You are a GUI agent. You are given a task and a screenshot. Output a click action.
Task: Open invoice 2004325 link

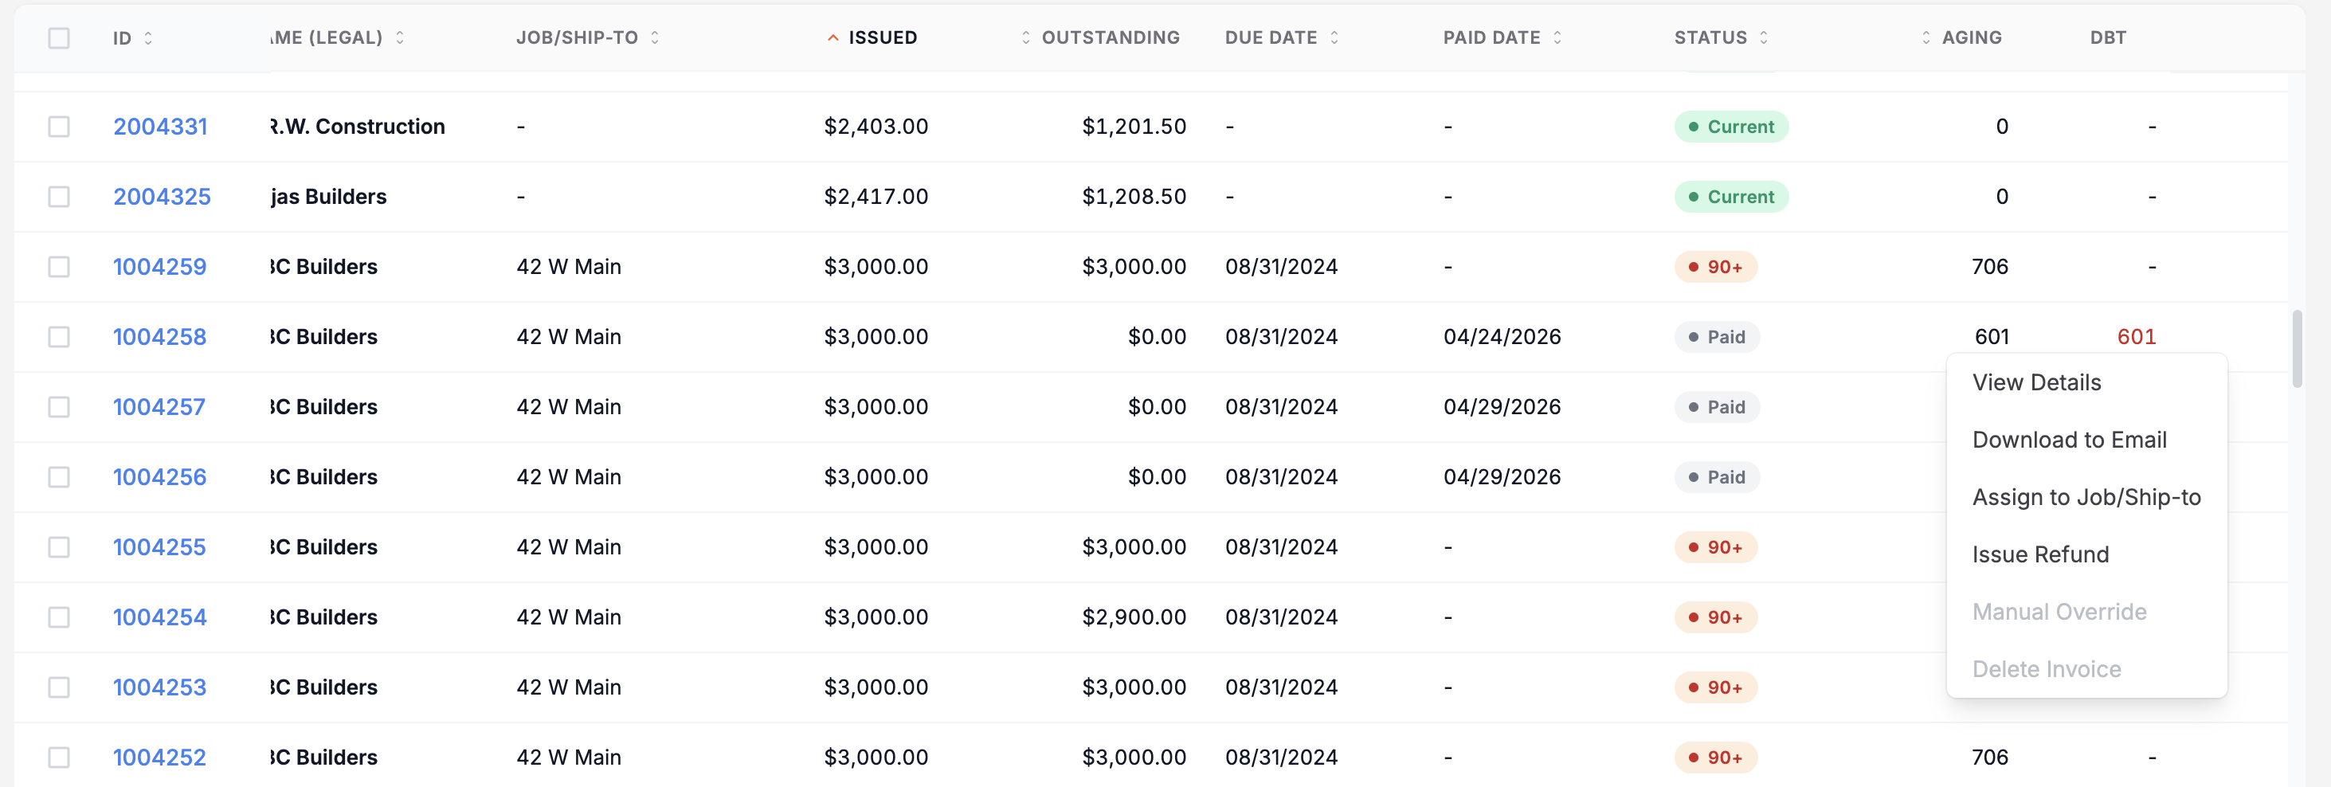(x=162, y=198)
